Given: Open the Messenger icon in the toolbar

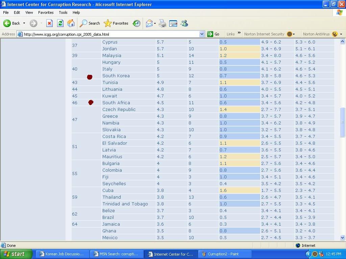Looking at the screenshot, I should [x=184, y=23].
